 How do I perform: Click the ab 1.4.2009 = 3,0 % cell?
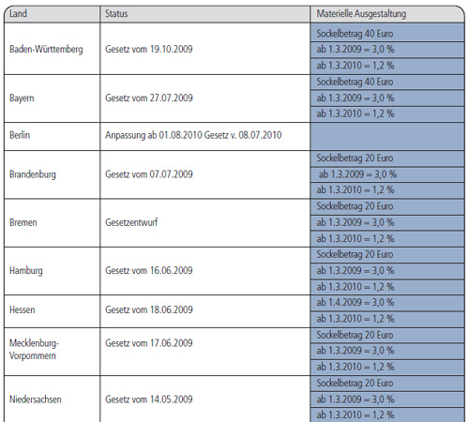pos(387,303)
